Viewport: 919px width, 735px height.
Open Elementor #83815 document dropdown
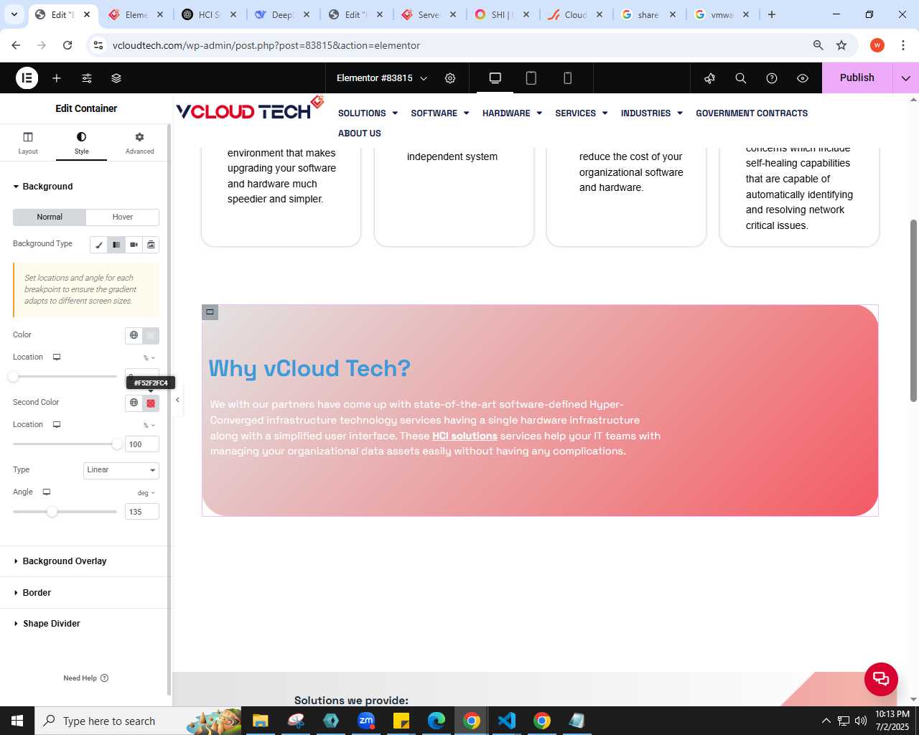tap(382, 78)
